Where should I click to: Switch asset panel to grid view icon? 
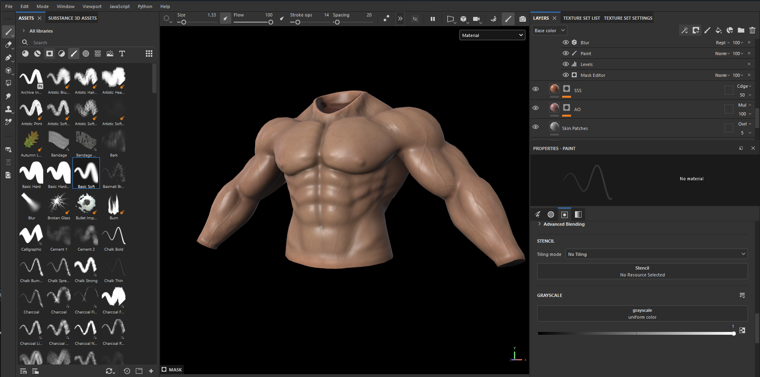(149, 54)
